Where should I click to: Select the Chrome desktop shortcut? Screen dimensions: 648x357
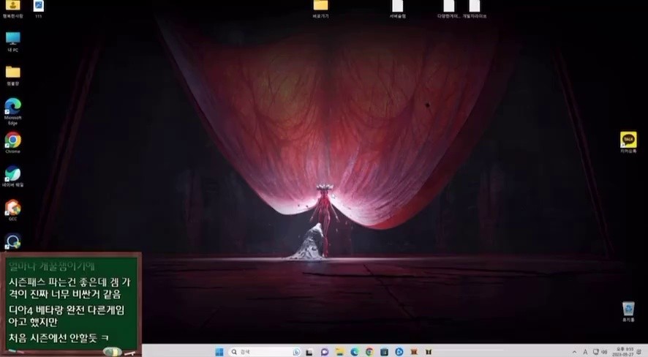tap(12, 140)
